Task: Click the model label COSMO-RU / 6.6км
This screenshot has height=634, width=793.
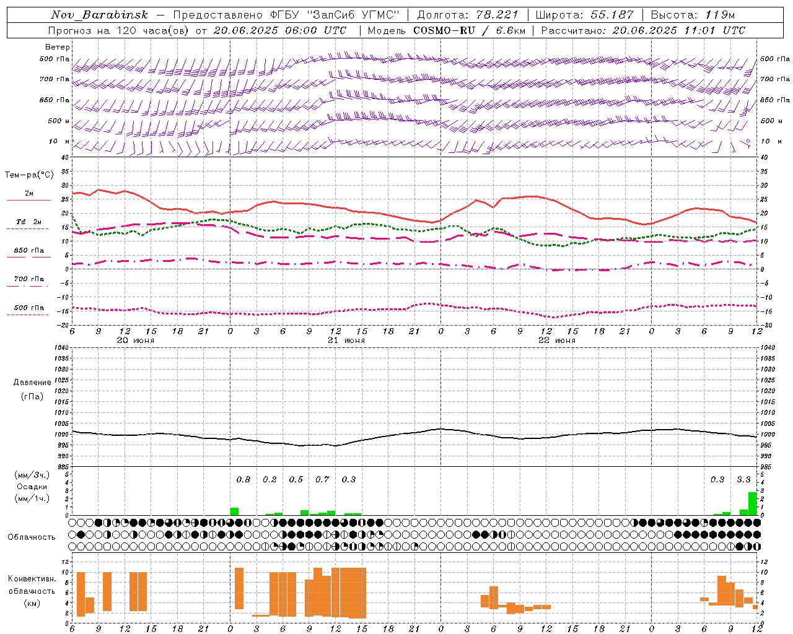Action: [470, 30]
